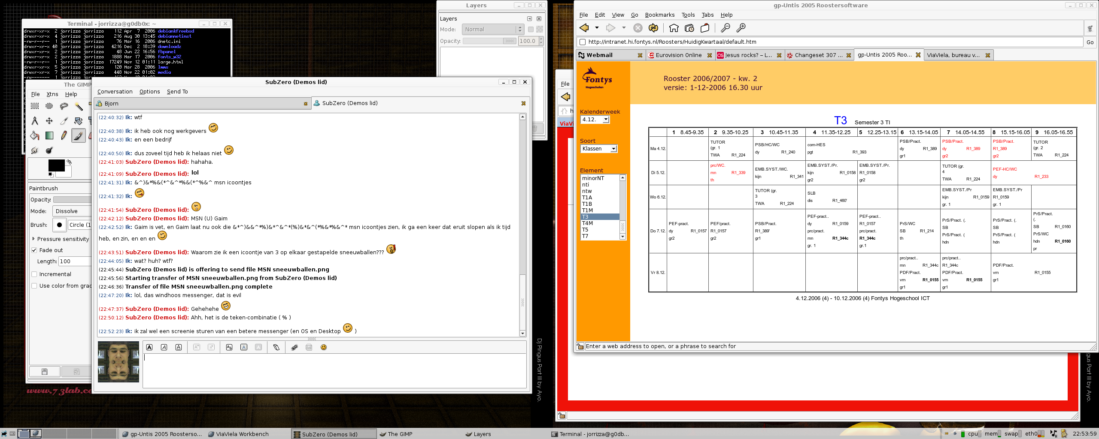
Task: Click browser zoom out magnifier
Action: 725,28
